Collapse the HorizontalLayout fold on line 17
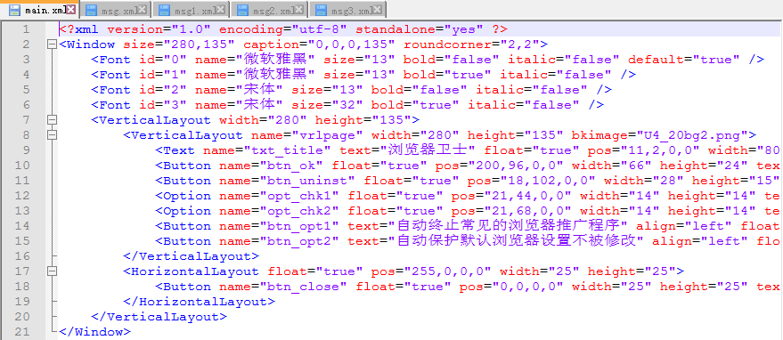 52,271
